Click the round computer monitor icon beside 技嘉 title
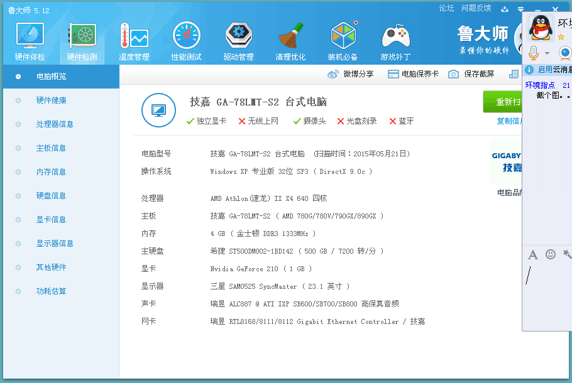 tap(158, 110)
